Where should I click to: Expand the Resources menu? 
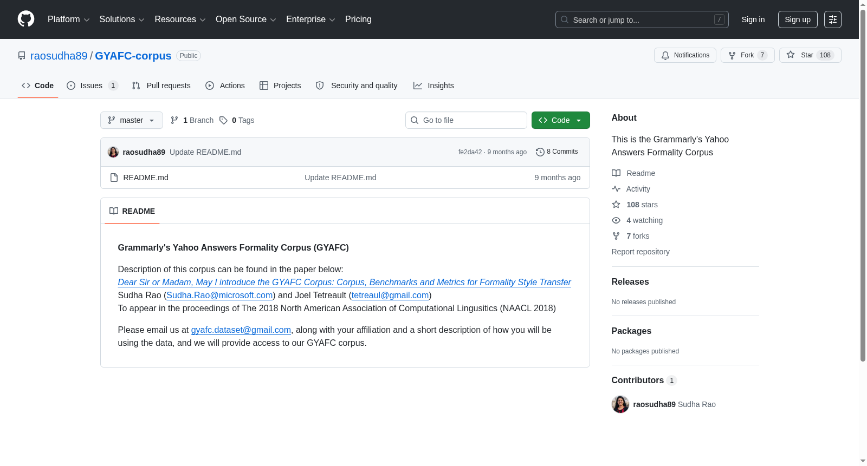click(180, 19)
